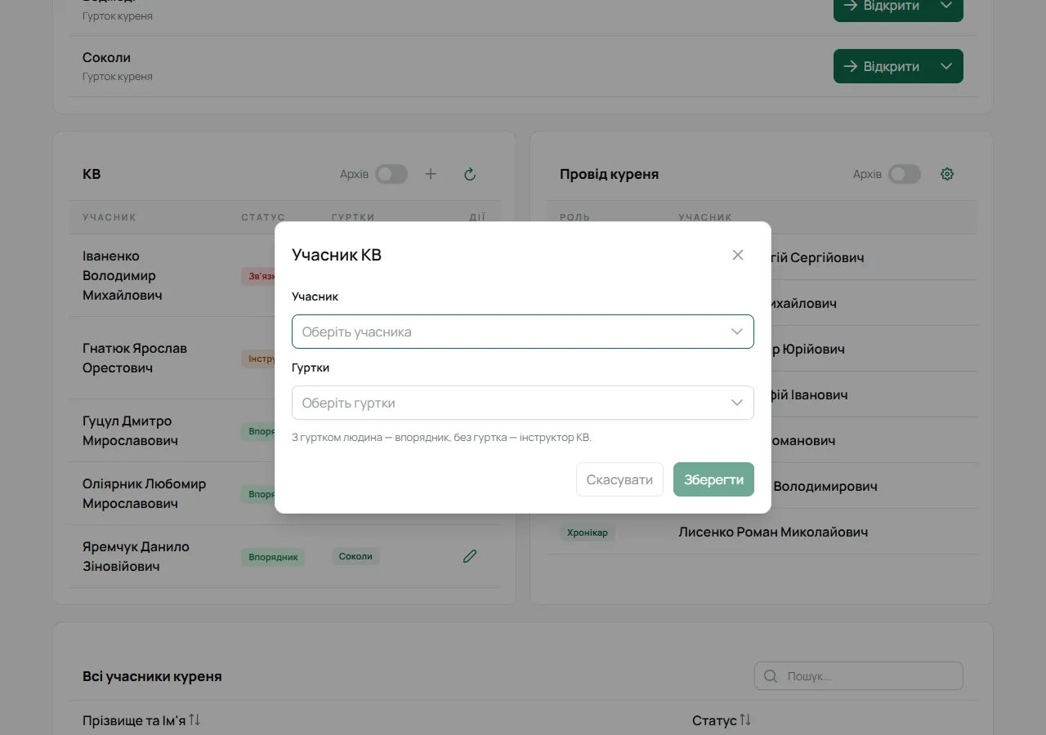This screenshot has width=1046, height=735.
Task: Click the search magnifier icon
Action: (770, 676)
